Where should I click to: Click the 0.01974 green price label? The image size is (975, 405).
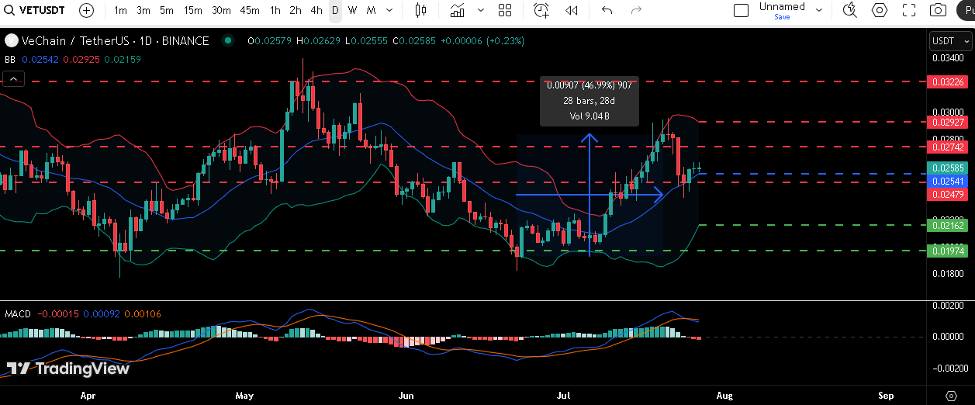947,251
